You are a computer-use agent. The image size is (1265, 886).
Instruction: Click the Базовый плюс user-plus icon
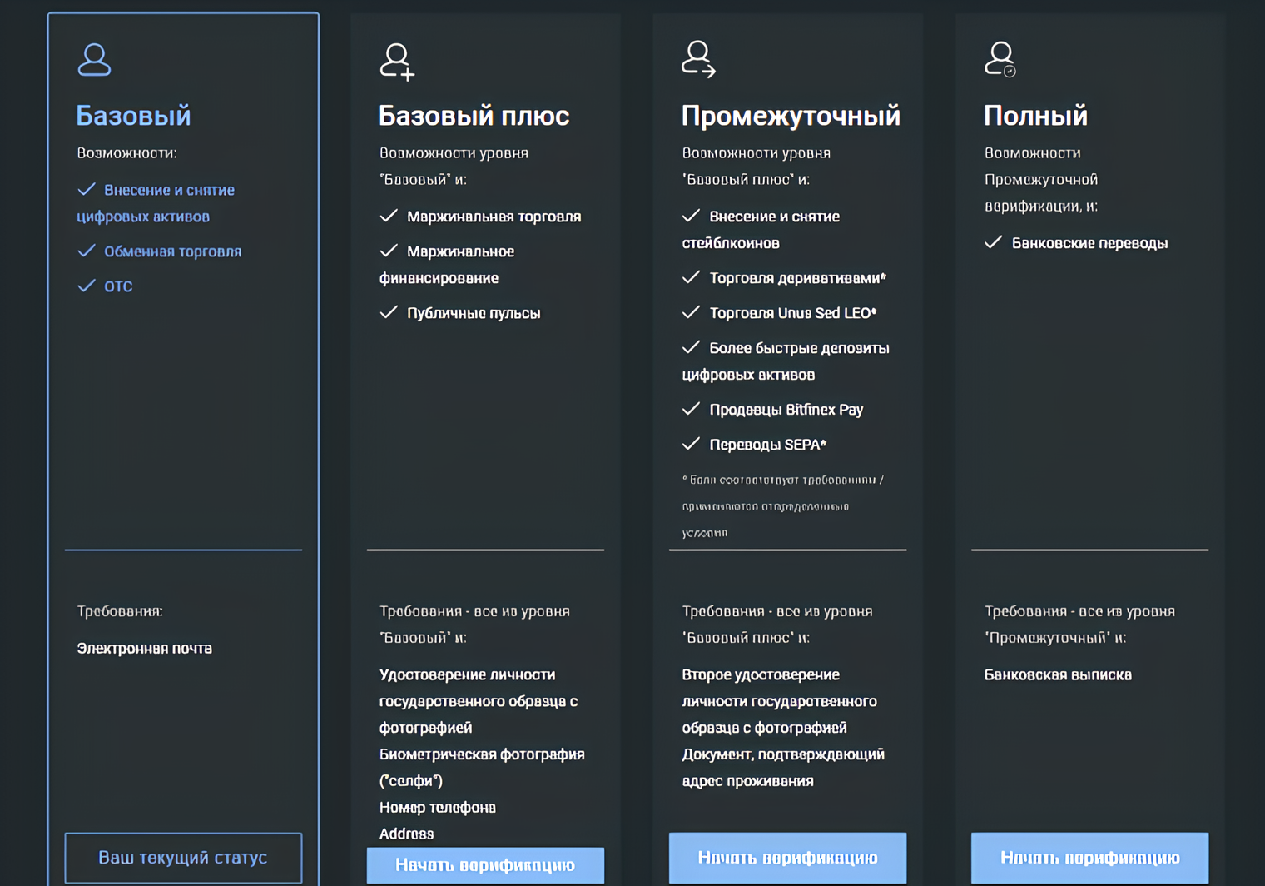(x=397, y=62)
